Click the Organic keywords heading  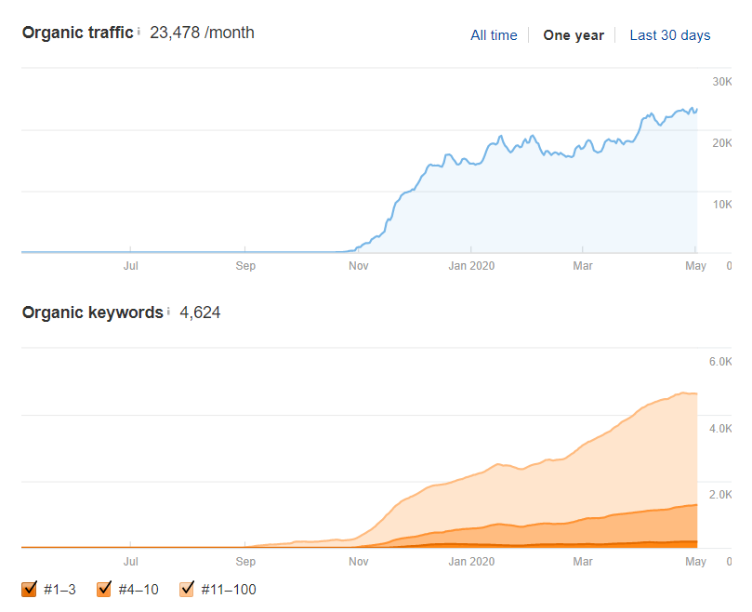pos(93,313)
